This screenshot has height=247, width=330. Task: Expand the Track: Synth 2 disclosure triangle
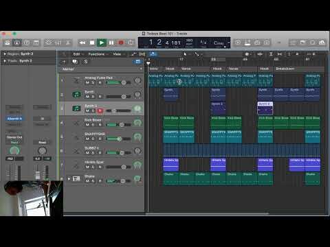(5, 61)
